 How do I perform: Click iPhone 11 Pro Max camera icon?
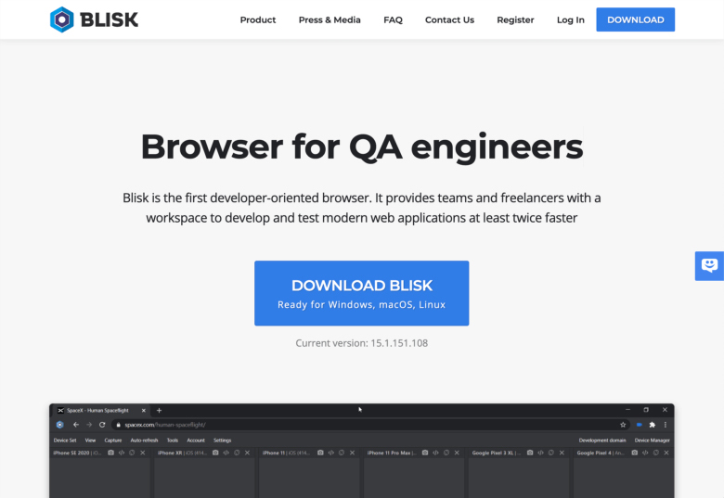pos(425,453)
